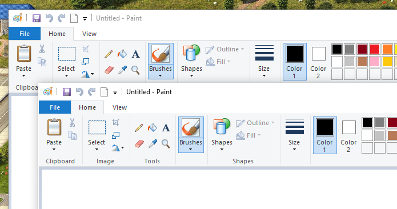Activate Color 2 in back Paint window
397x209 pixels.
pyautogui.click(x=318, y=62)
